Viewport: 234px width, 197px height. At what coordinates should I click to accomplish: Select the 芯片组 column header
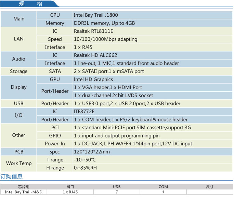(x=24, y=187)
